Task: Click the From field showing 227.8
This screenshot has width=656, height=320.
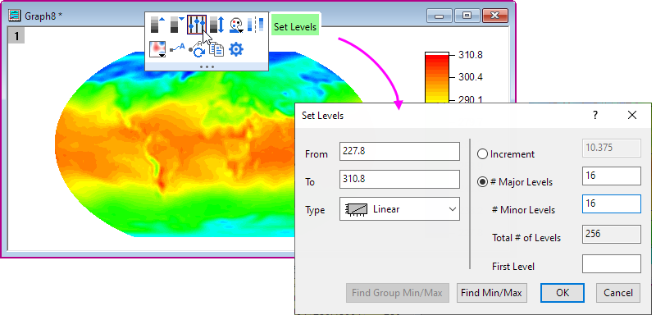Action: click(399, 151)
